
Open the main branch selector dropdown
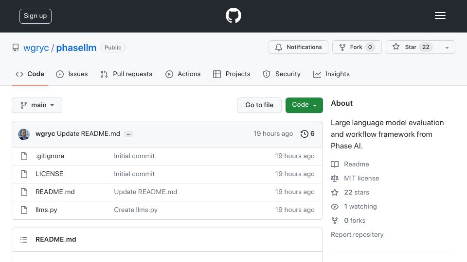(x=37, y=105)
